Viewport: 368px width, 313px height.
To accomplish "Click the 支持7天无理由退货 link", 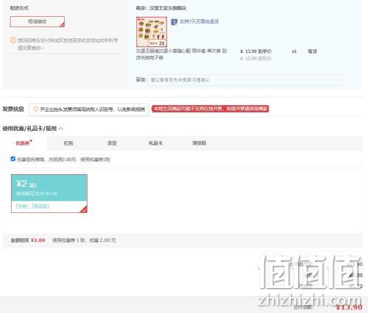I will 199,21.
